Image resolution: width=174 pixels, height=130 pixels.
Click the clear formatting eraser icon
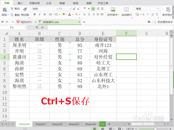(77, 15)
